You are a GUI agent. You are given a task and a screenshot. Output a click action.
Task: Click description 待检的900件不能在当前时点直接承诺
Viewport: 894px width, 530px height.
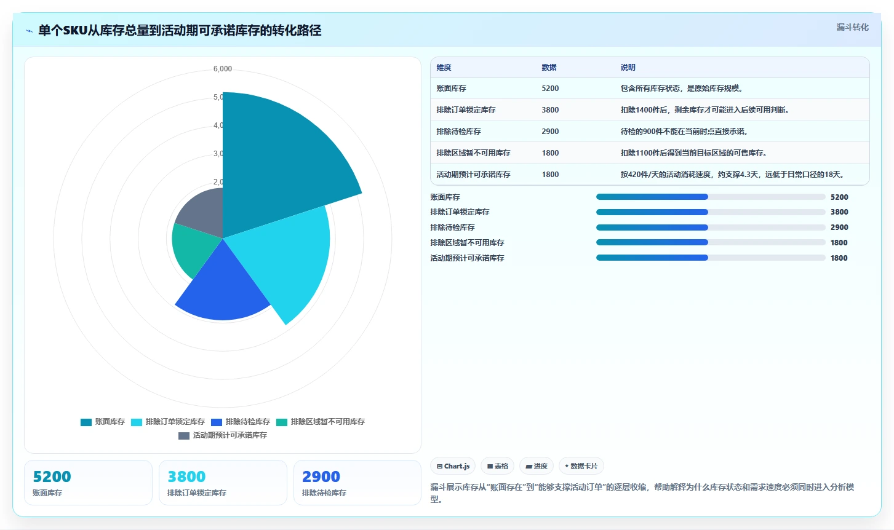[x=684, y=132]
